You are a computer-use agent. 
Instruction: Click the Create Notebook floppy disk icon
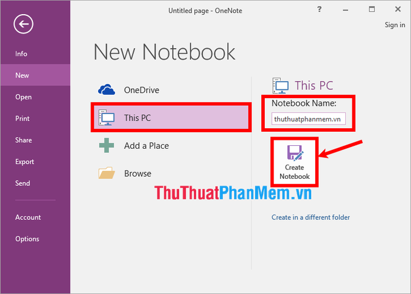tap(295, 152)
